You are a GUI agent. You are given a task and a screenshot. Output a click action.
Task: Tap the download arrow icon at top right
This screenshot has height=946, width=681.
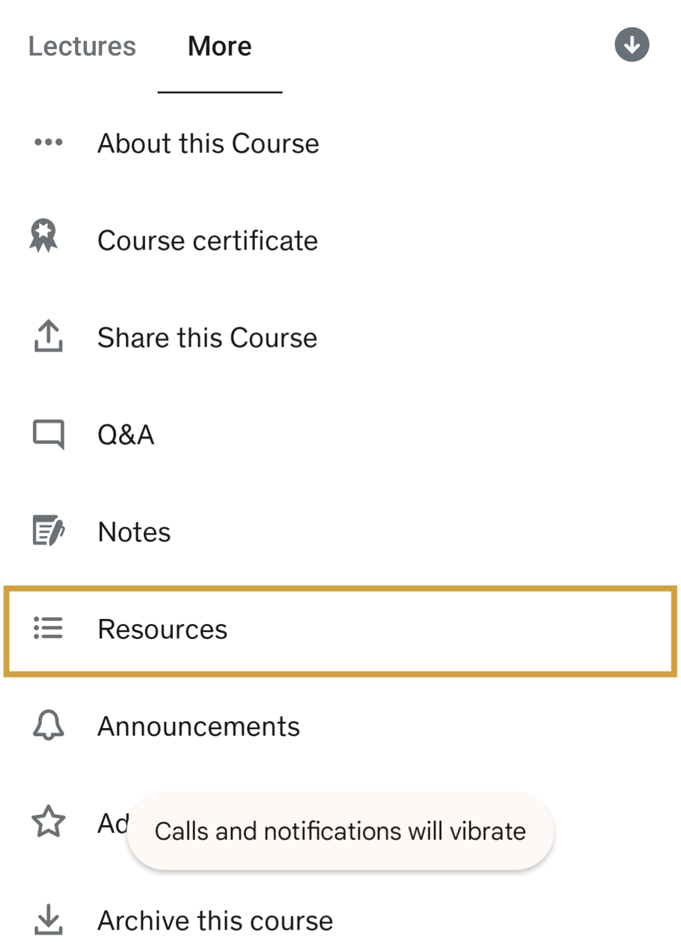pos(632,45)
